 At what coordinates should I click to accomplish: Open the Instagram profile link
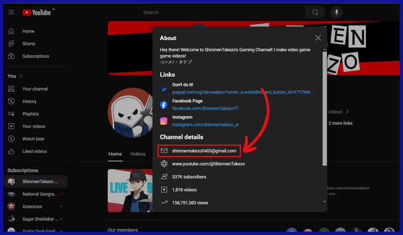pyautogui.click(x=205, y=124)
